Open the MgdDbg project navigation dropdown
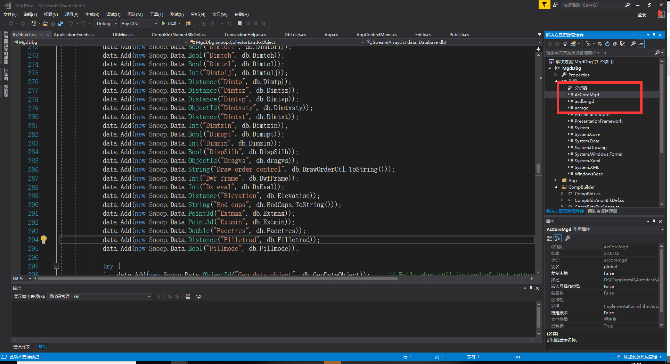The width and height of the screenshot is (670, 364). tap(100, 42)
